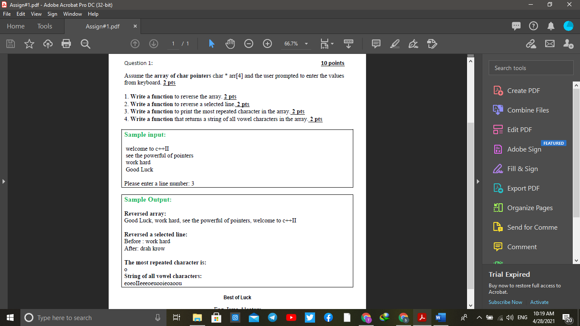
Task: Open the Help menu
Action: [93, 14]
